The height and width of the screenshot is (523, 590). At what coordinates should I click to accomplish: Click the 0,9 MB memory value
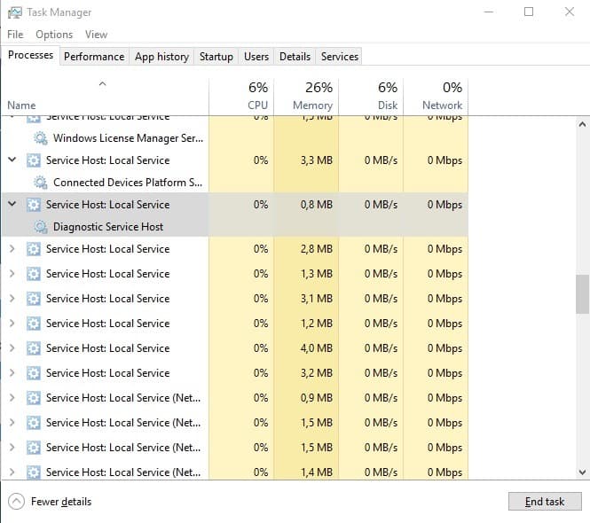317,398
